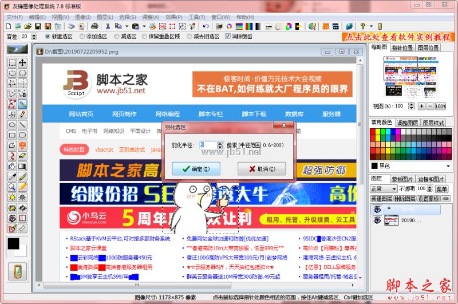Adjust the 容差 tolerance spinner

point(34,37)
